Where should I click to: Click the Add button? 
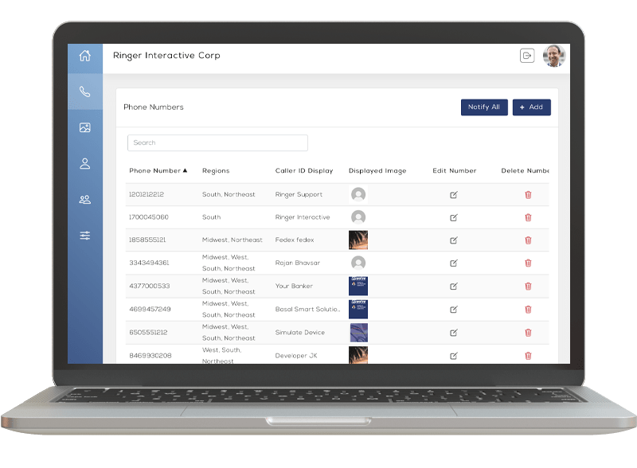point(531,107)
